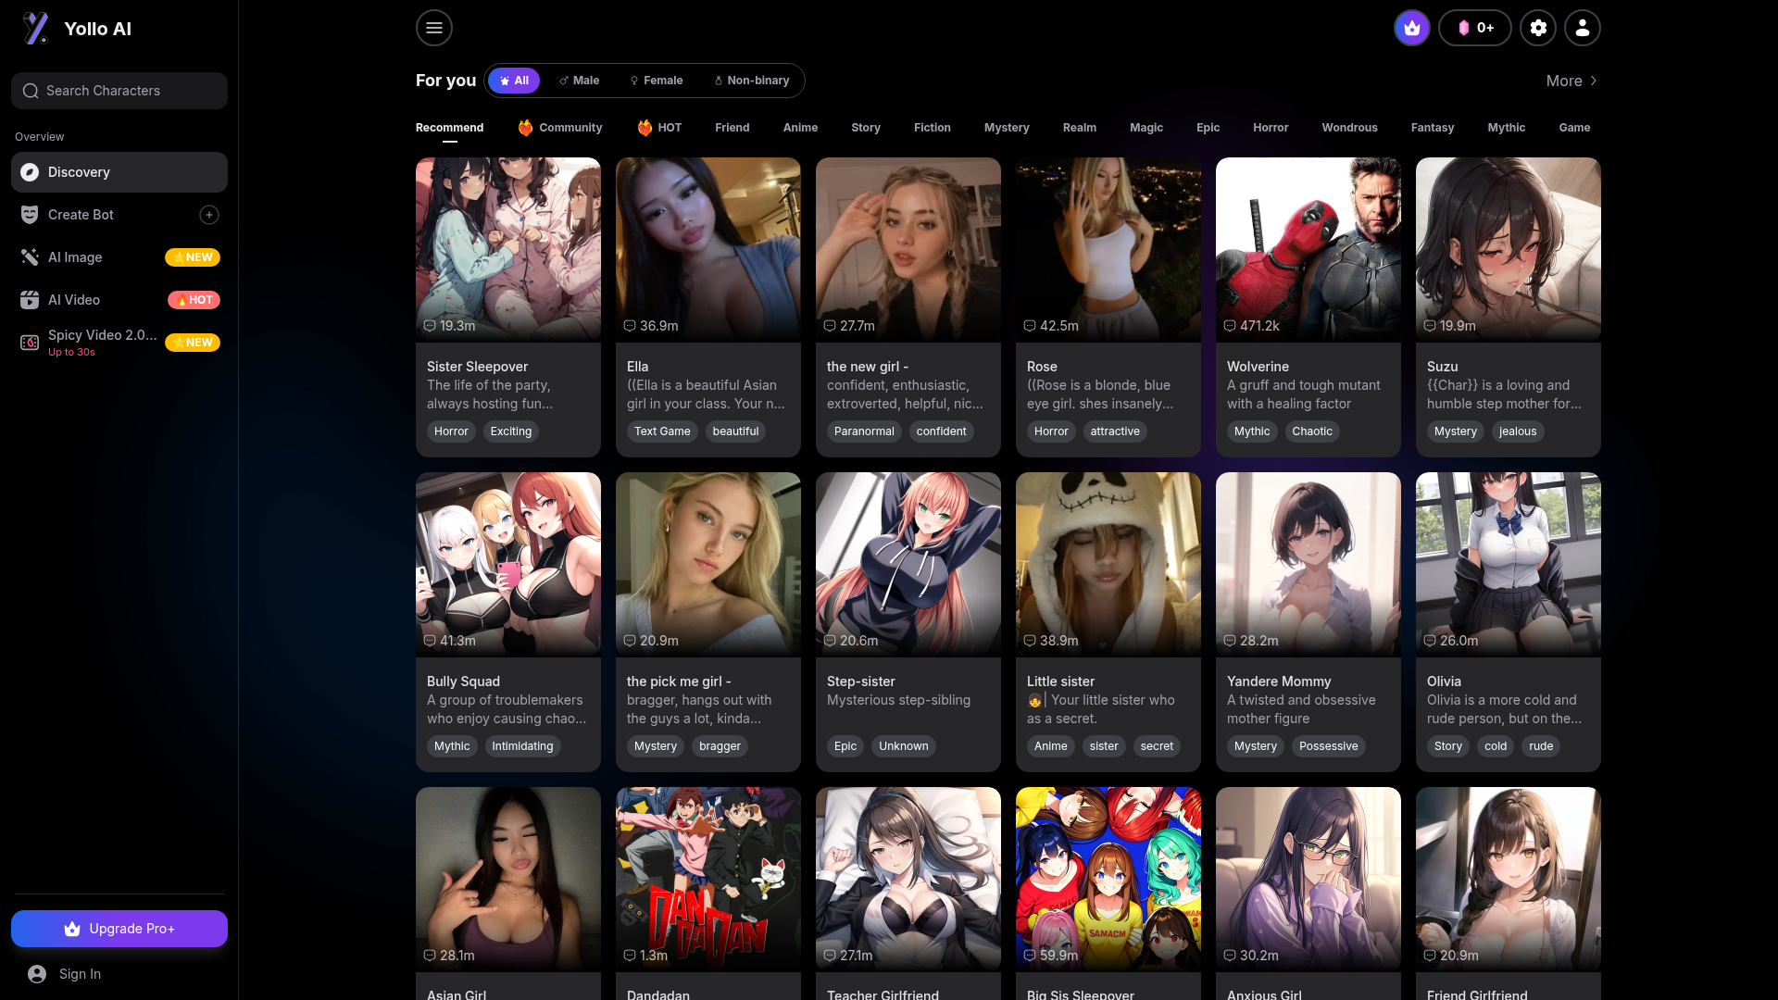The width and height of the screenshot is (1778, 1000).
Task: Focus the Search Characters field
Action: [x=119, y=91]
